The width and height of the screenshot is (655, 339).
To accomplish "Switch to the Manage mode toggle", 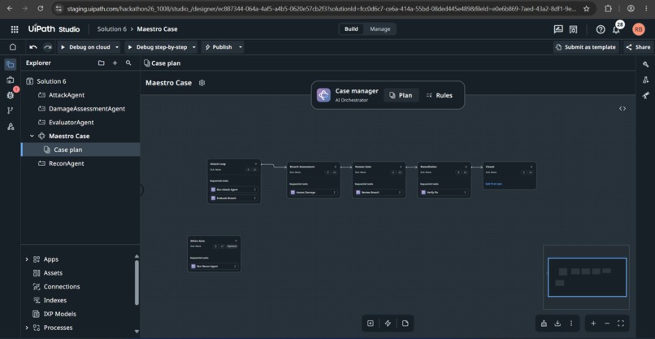I will [x=380, y=28].
